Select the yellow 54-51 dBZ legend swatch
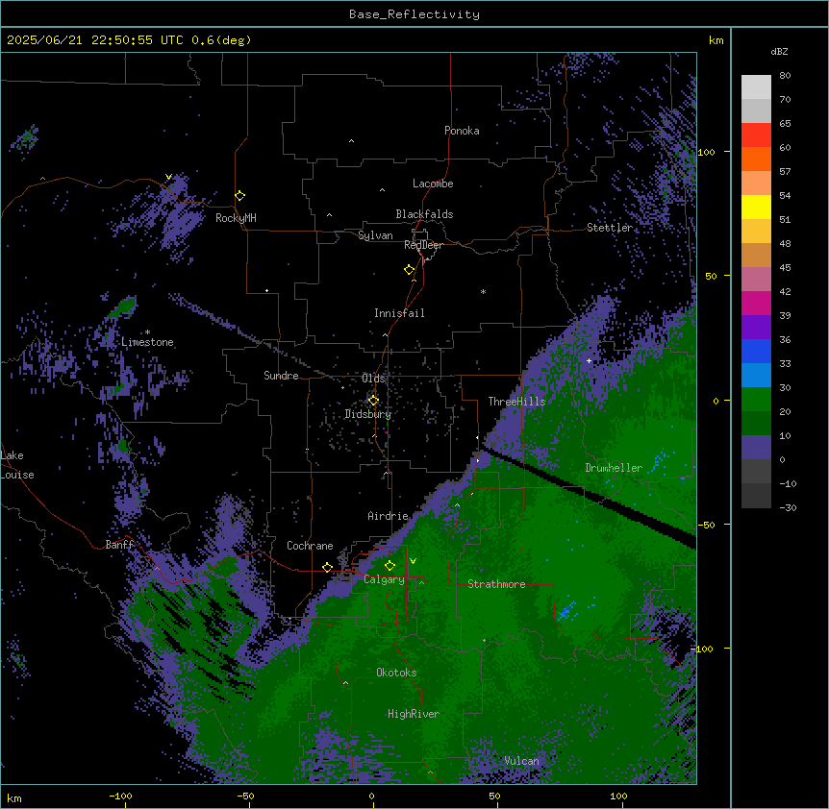This screenshot has width=829, height=809. tap(756, 208)
